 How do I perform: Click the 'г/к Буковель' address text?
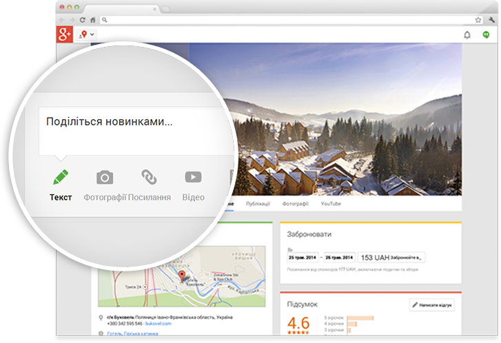[121, 318]
